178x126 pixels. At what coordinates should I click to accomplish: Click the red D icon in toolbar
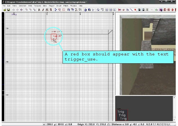click(172, 10)
